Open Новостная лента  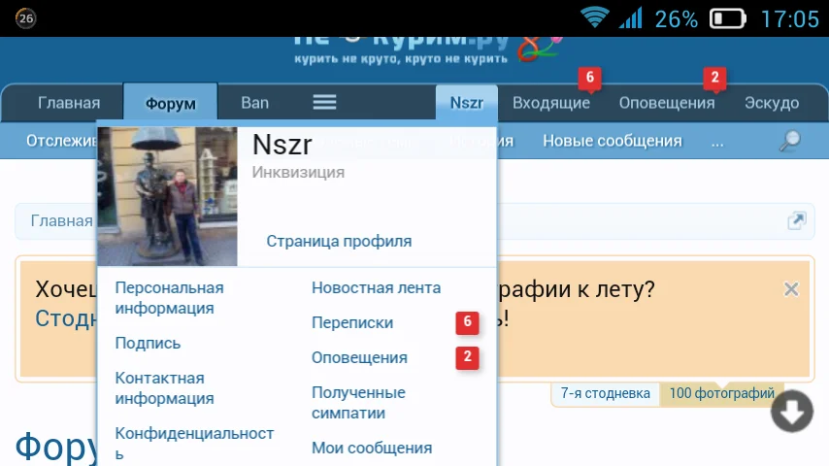coord(376,287)
